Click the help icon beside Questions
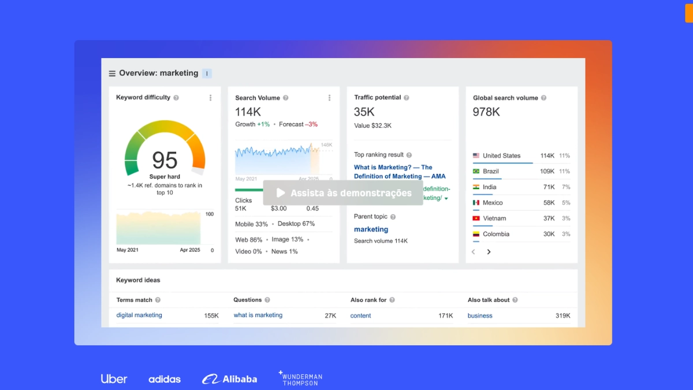Screen dimensions: 693x390 [x=267, y=300]
